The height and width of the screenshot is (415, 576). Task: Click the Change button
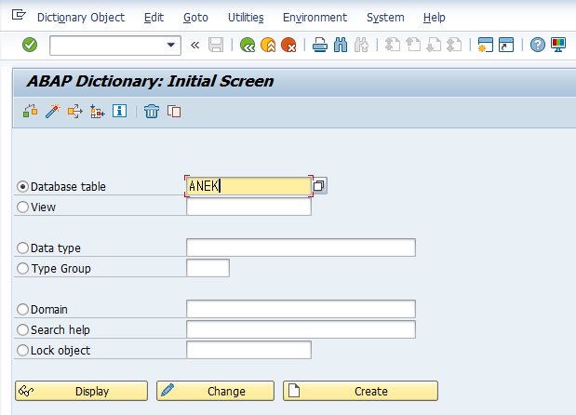pyautogui.click(x=215, y=391)
